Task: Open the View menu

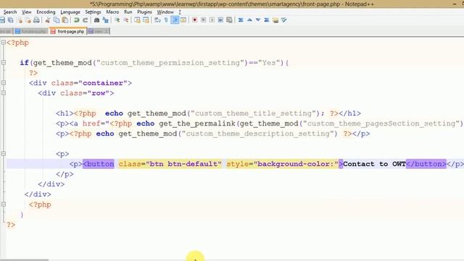Action: point(27,12)
